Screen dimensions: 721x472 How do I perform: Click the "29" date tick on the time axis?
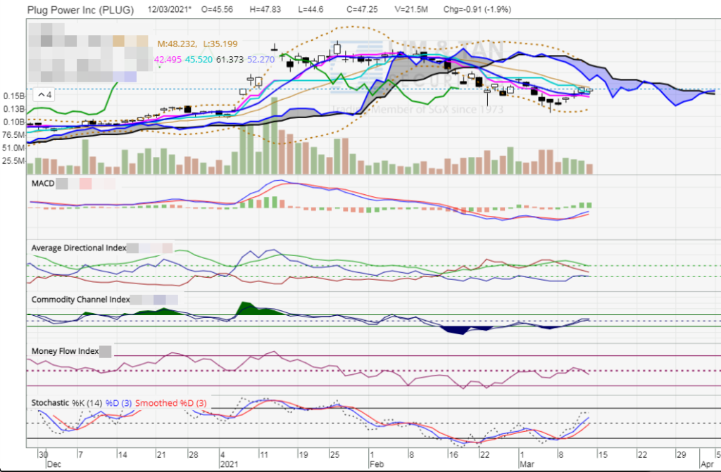point(681,455)
